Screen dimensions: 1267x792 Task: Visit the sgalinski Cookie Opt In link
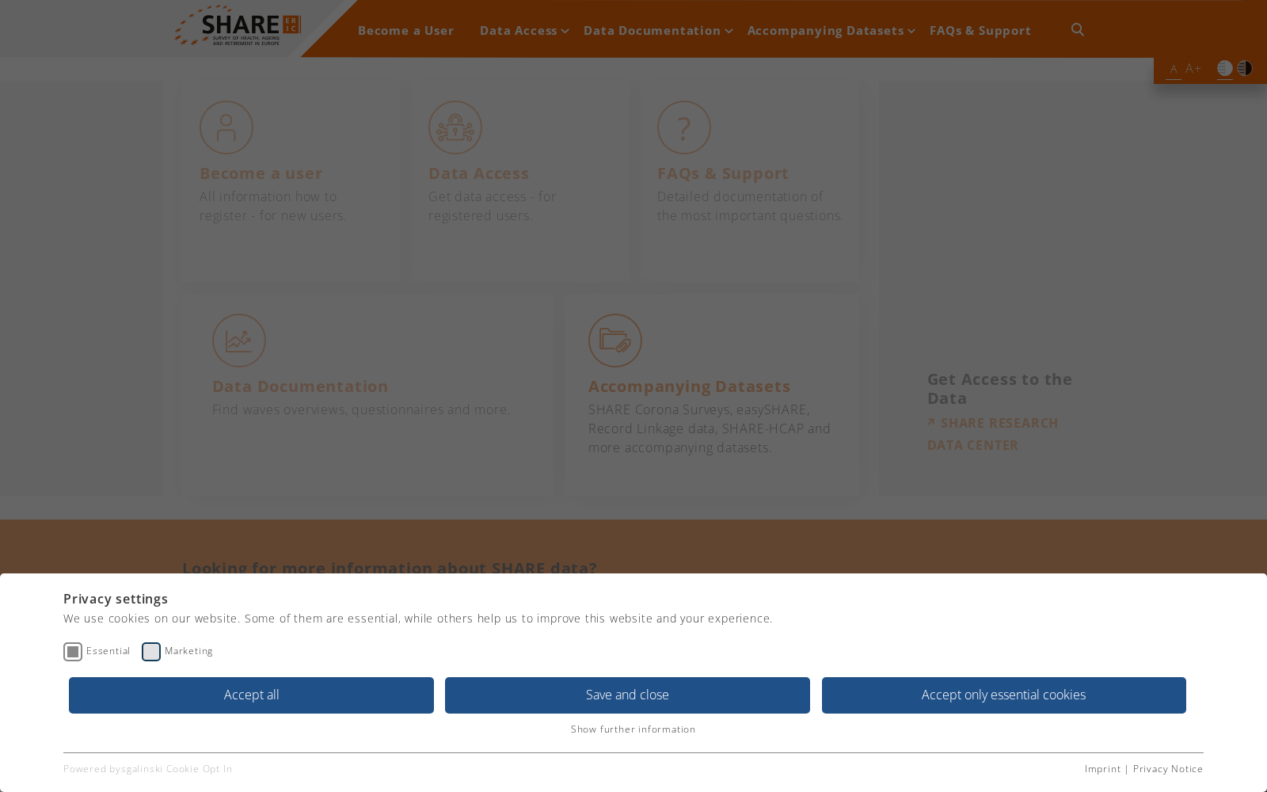pyautogui.click(x=177, y=769)
